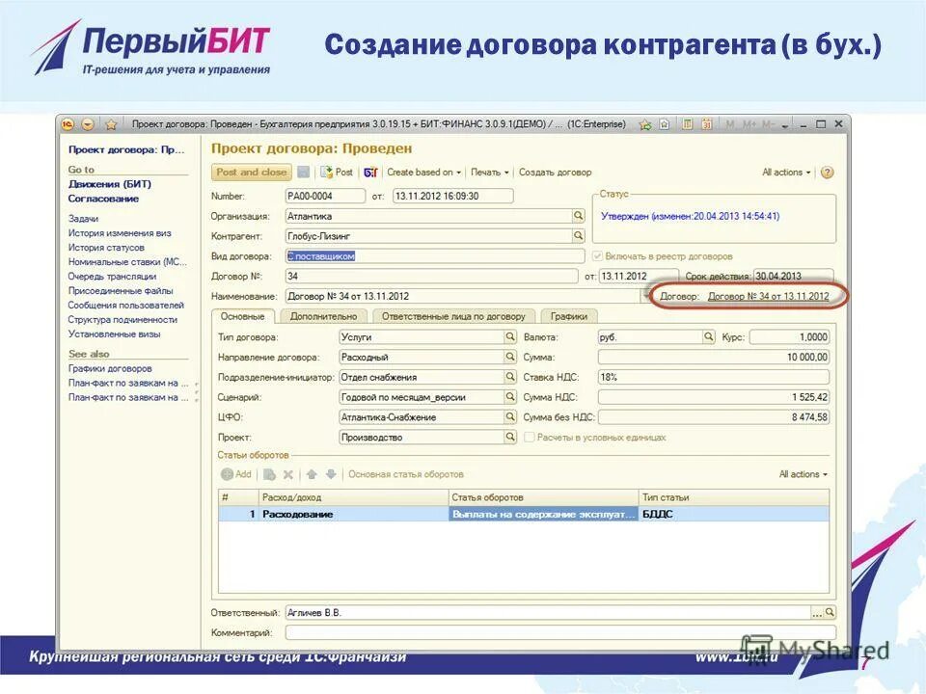The width and height of the screenshot is (926, 694).
Task: Click ellipsis select button in Ответственный field
Action: click(x=817, y=613)
